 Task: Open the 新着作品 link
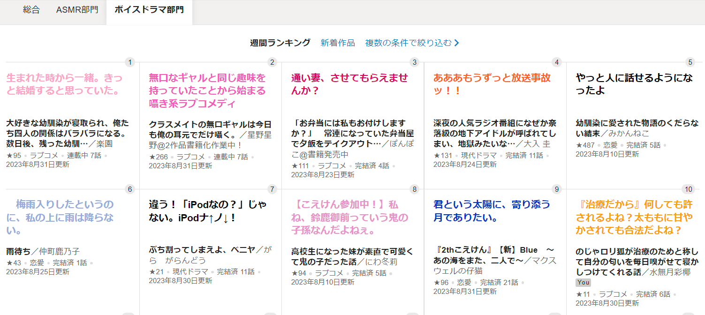(338, 43)
